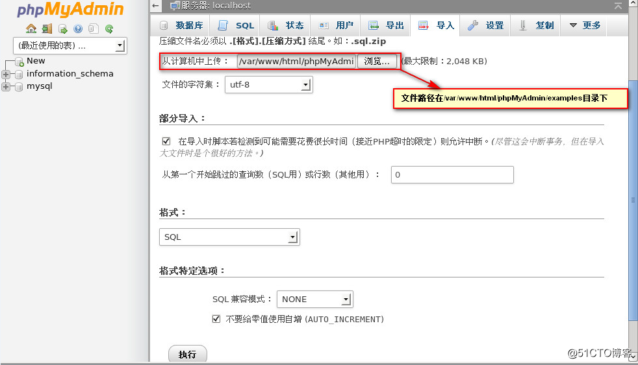Expand the mysql tree node
Viewport: 638px width, 365px height.
tap(6, 87)
